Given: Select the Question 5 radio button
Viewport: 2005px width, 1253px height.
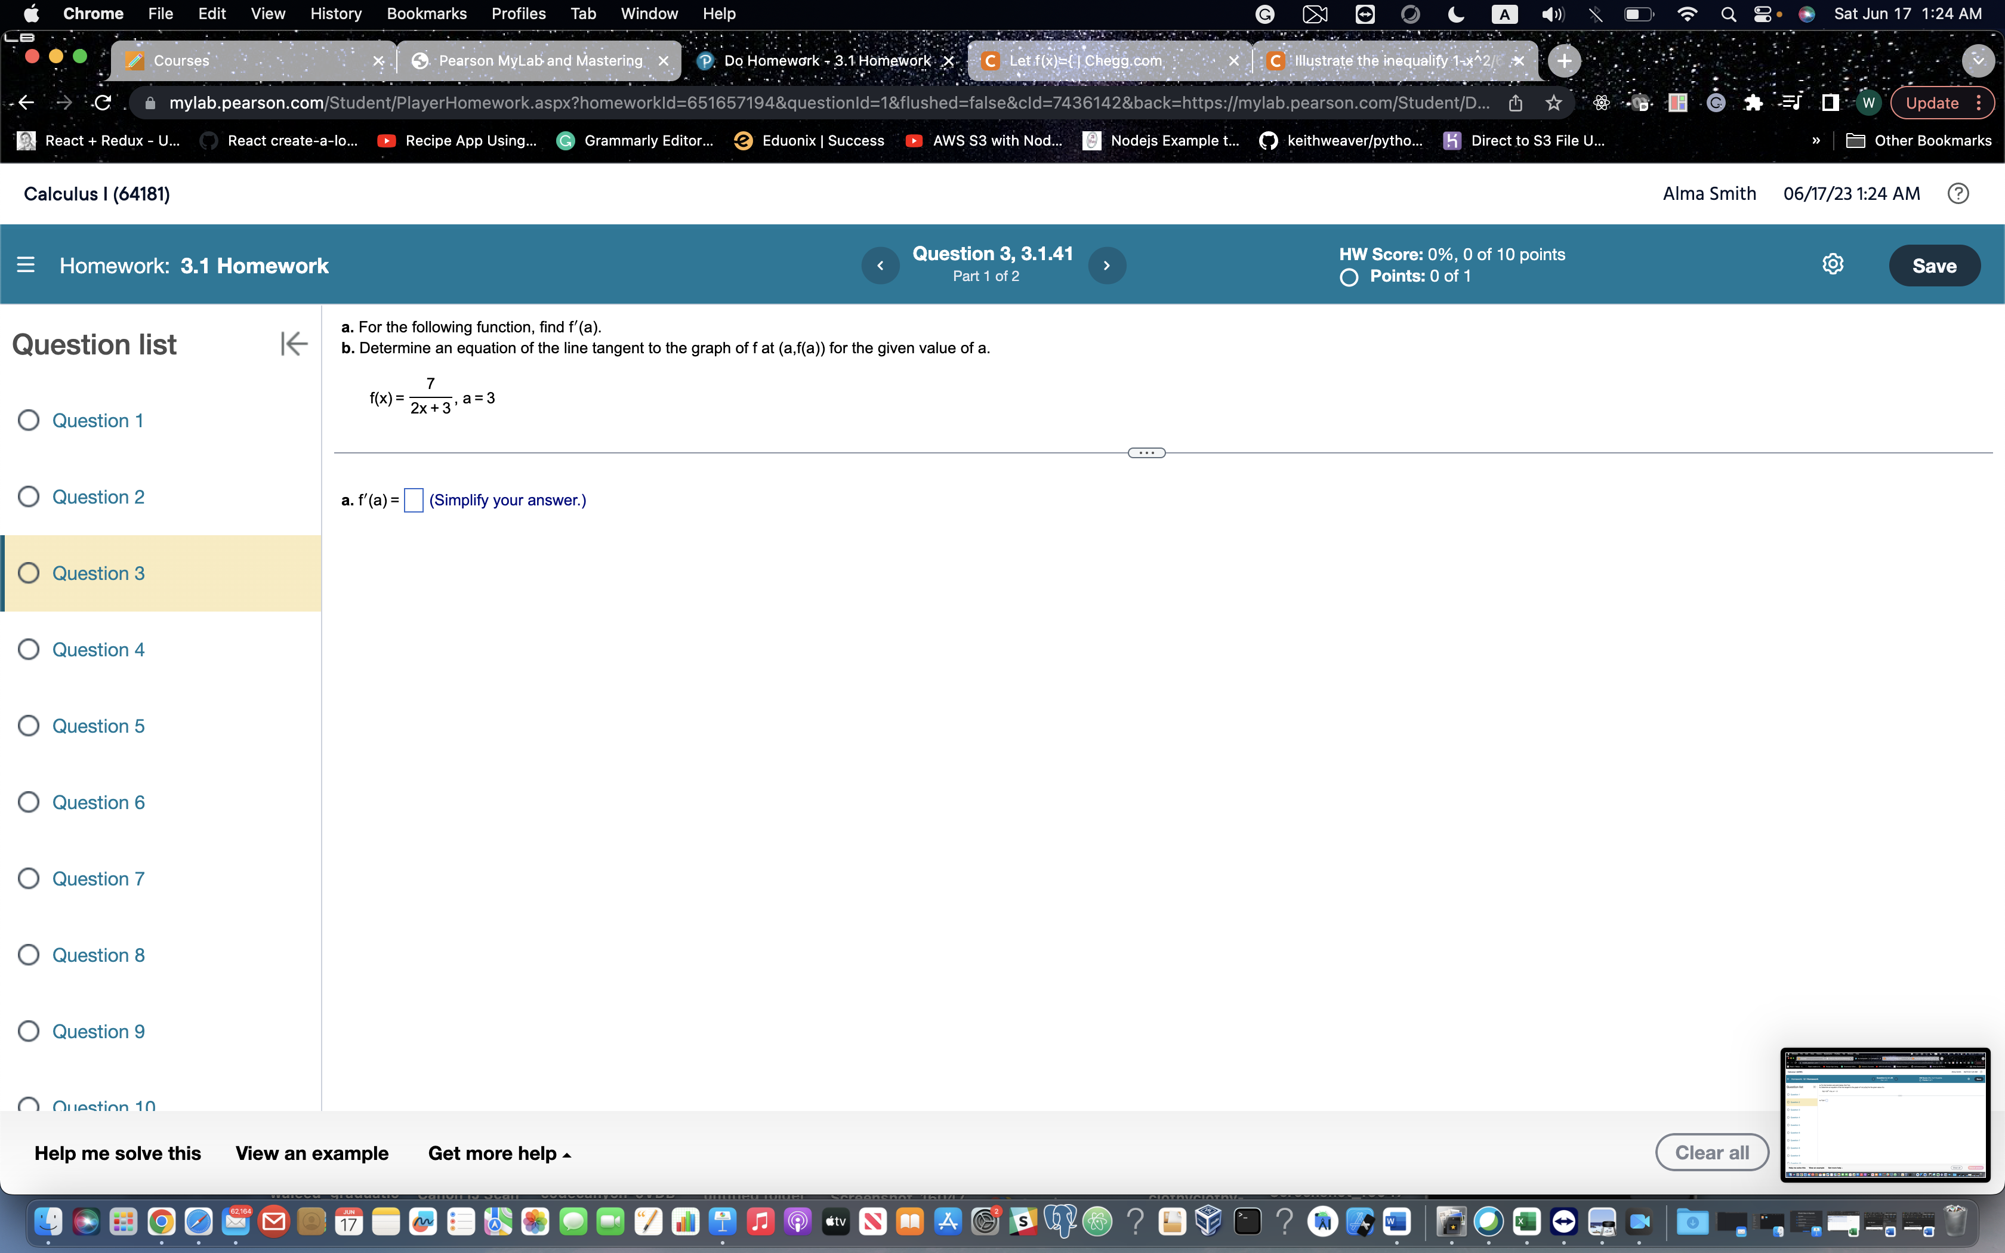Looking at the screenshot, I should tap(28, 725).
